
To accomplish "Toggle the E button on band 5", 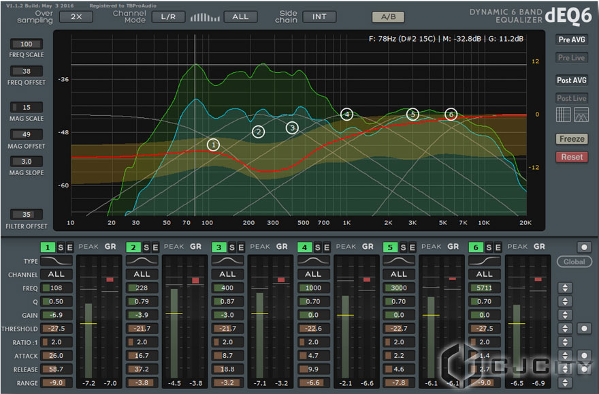I will pyautogui.click(x=412, y=247).
